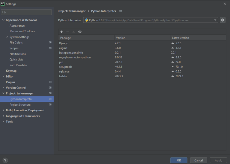Collapse the Appearance & Behavior section

(x=3, y=20)
